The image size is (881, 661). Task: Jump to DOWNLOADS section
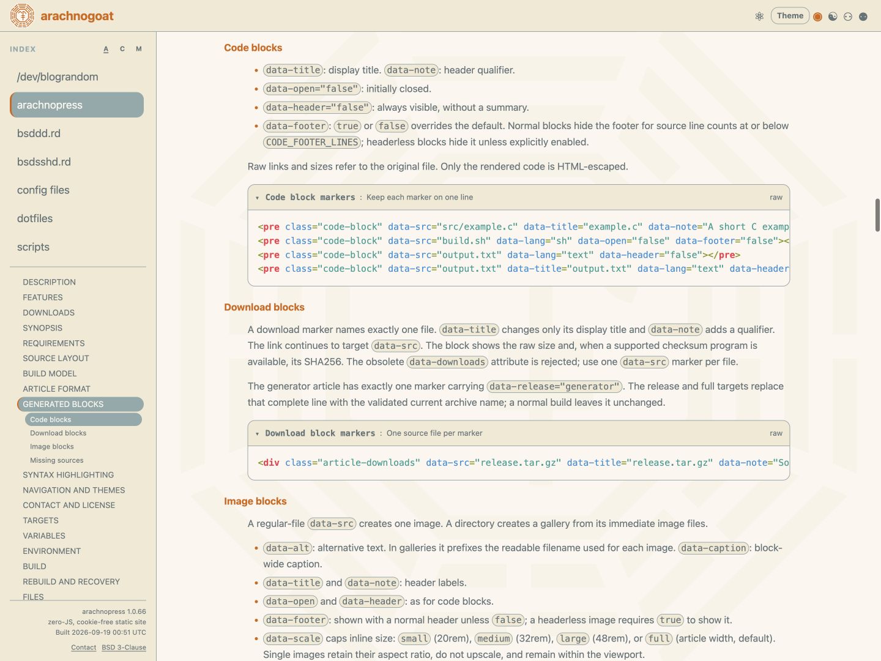[x=49, y=313]
